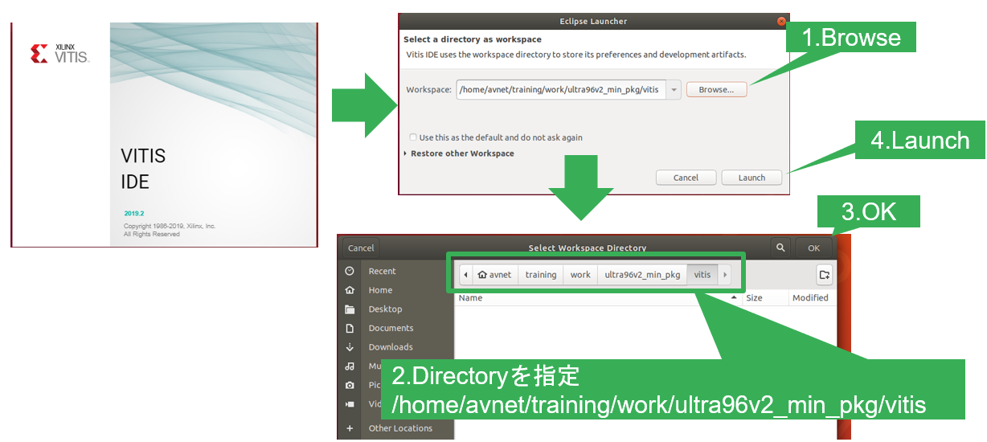This screenshot has width=987, height=442.
Task: Click the Downloads arrow icon
Action: click(x=350, y=347)
